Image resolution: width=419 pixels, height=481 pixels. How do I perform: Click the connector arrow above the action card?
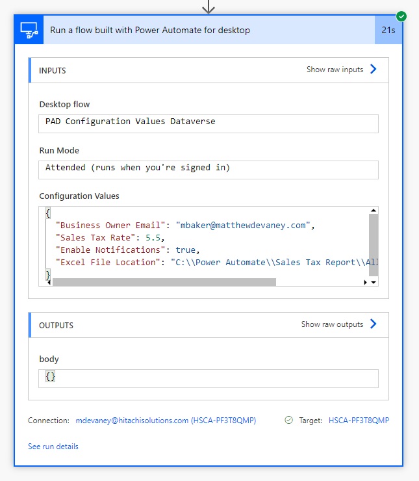click(x=208, y=7)
